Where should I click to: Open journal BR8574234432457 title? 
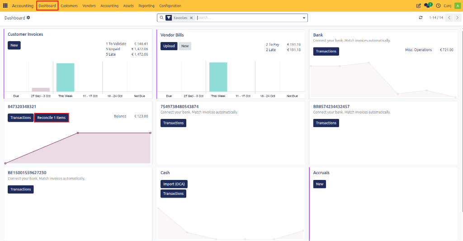click(x=331, y=107)
